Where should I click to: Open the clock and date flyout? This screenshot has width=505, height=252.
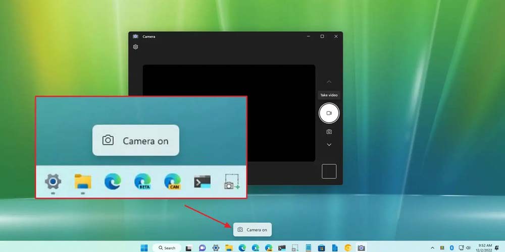pos(484,247)
